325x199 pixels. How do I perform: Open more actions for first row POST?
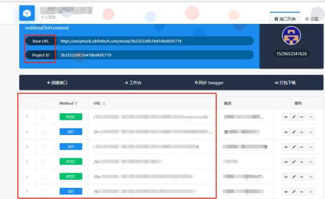click(311, 117)
